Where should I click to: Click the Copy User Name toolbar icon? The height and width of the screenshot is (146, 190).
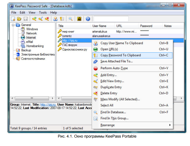55,19
